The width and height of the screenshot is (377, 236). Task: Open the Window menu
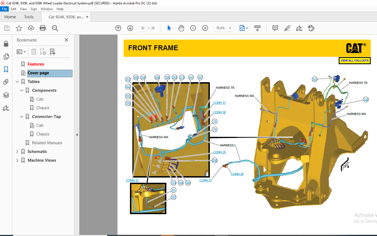[x=47, y=9]
